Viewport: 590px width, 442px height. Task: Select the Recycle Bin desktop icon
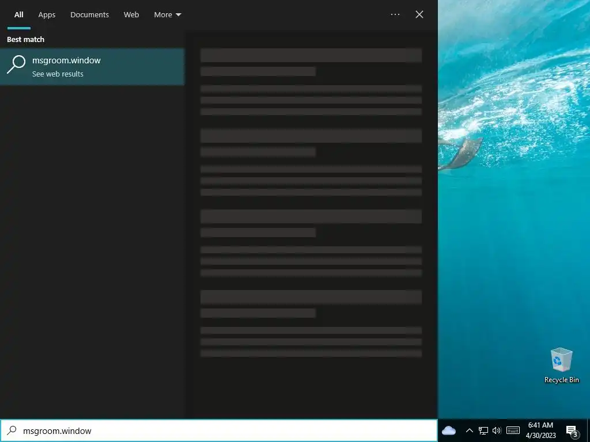click(561, 365)
